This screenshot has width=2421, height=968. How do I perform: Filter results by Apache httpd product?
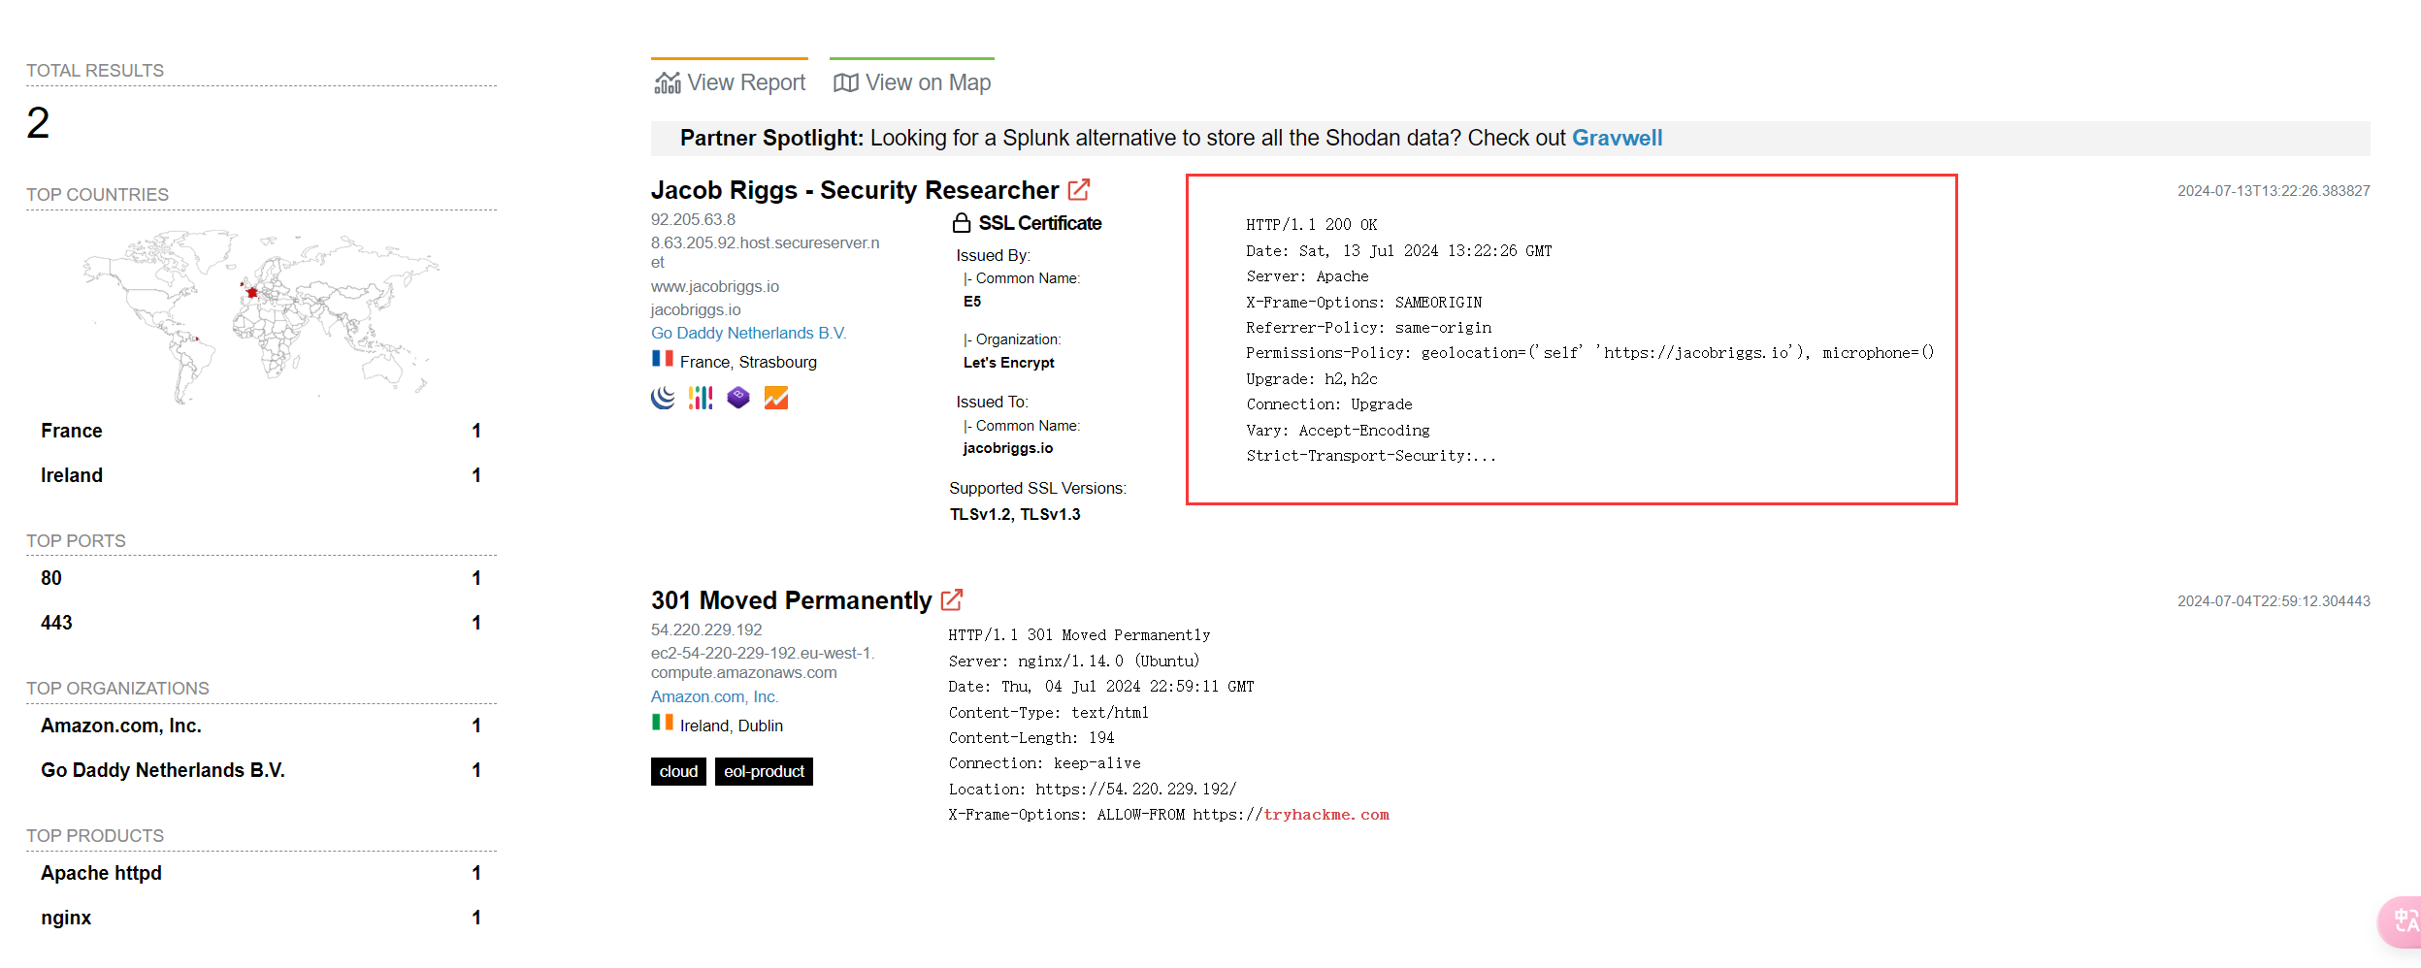point(261,873)
